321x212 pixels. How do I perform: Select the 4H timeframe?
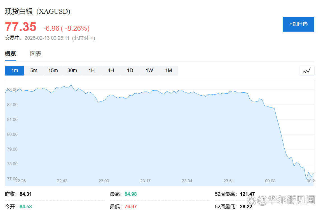(x=111, y=70)
